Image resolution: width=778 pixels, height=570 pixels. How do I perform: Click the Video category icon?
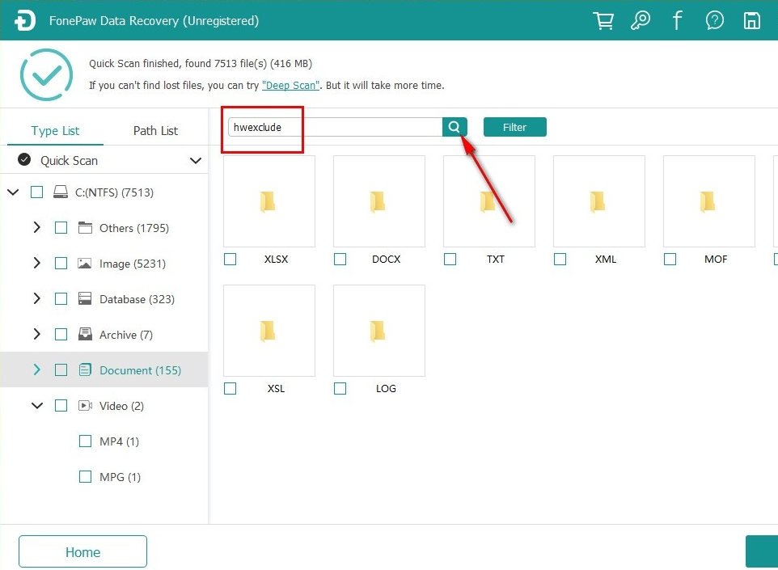[86, 405]
